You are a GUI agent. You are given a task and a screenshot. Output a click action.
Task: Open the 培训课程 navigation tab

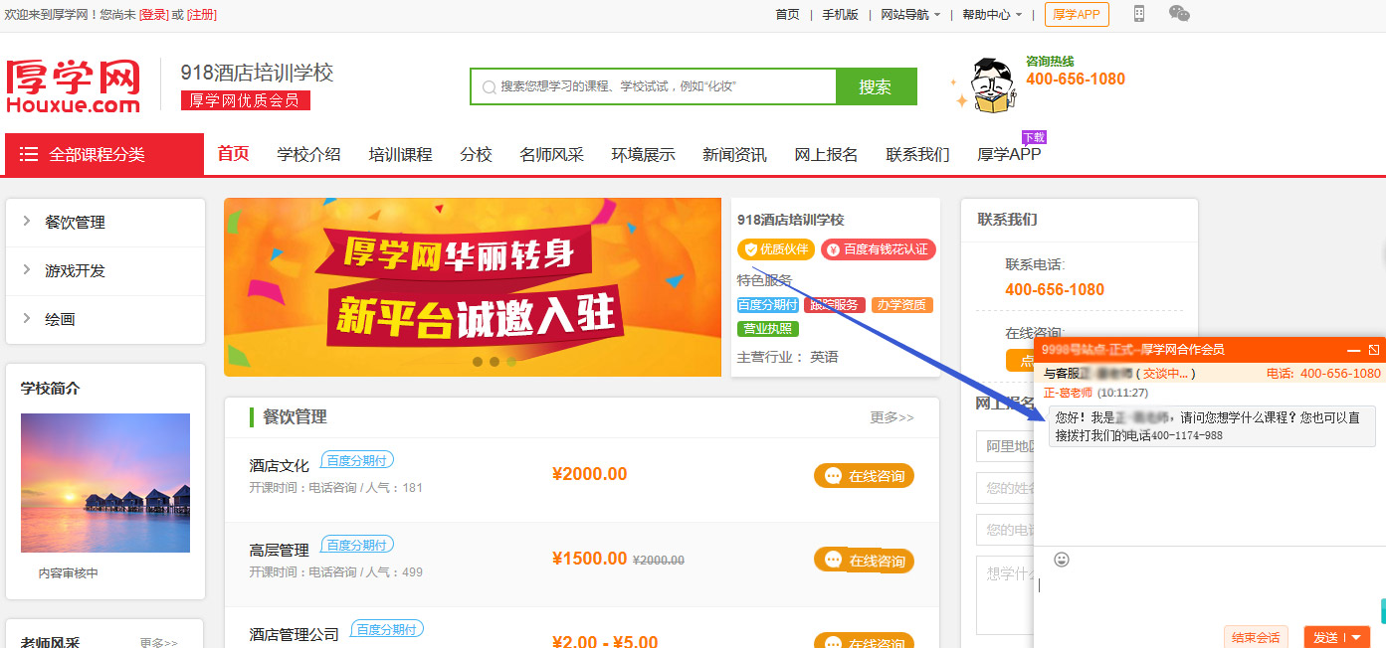[400, 154]
